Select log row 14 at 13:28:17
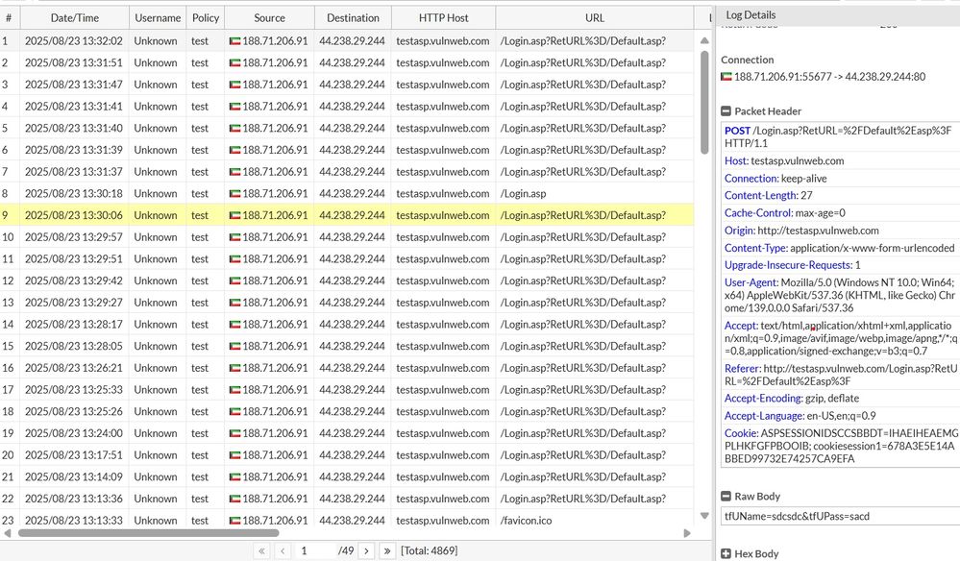The height and width of the screenshot is (561, 960). (347, 325)
